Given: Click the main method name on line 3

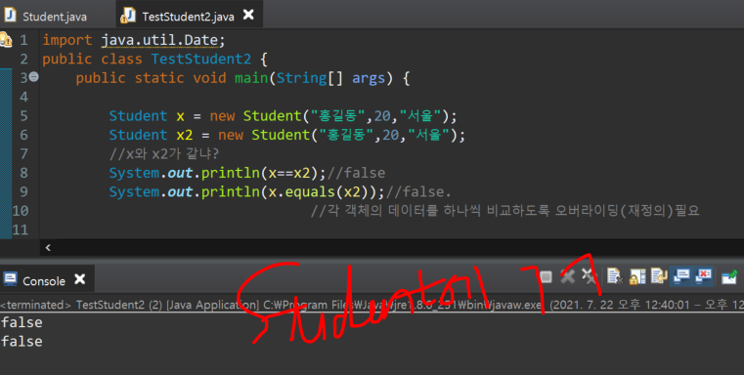Looking at the screenshot, I should point(251,78).
